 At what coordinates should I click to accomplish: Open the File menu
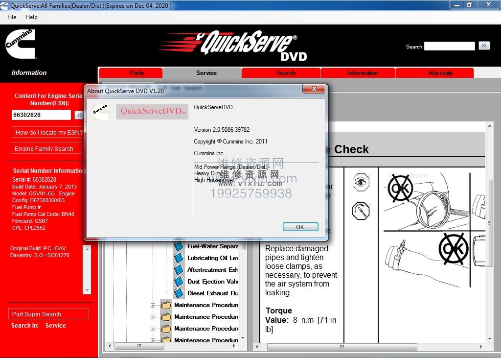12,17
